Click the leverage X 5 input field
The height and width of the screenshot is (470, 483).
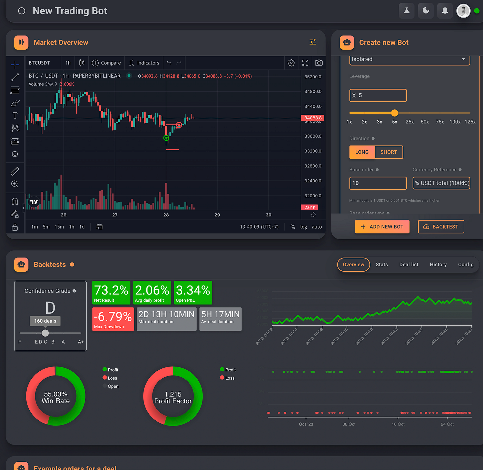tap(378, 96)
